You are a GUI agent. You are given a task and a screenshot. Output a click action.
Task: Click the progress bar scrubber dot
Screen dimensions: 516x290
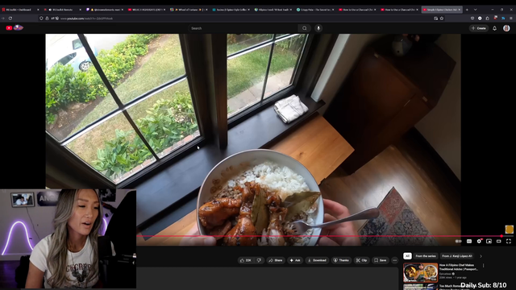point(501,236)
